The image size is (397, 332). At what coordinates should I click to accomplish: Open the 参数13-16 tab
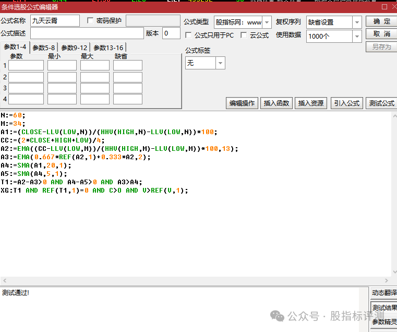tap(108, 48)
